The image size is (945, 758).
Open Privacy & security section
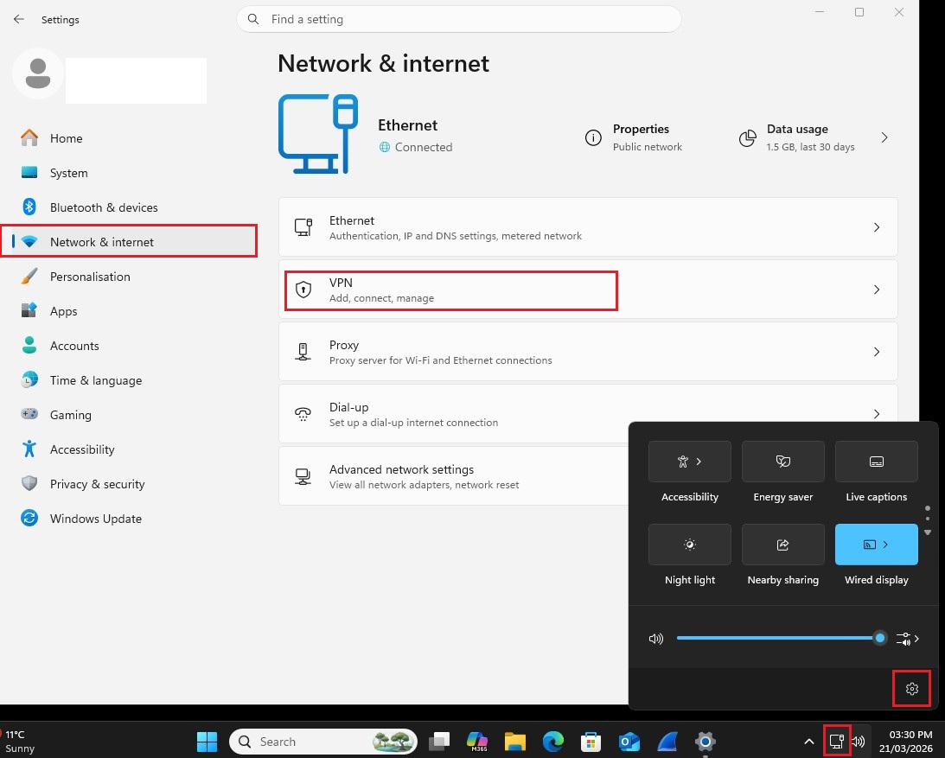(x=129, y=484)
